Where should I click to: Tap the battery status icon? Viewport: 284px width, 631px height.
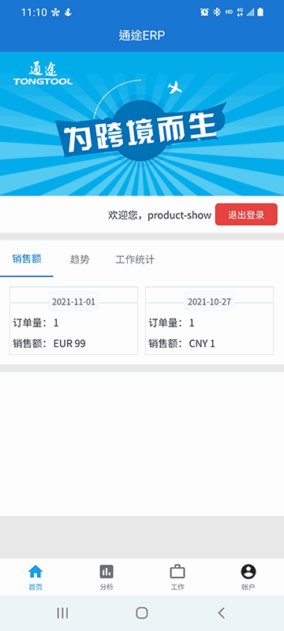[x=260, y=13]
